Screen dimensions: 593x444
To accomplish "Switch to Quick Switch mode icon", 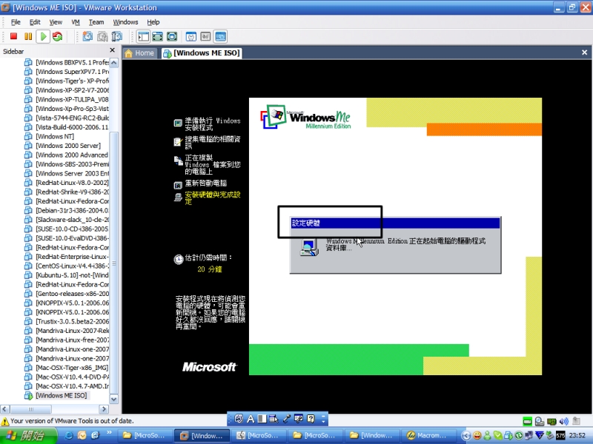I will pos(157,36).
